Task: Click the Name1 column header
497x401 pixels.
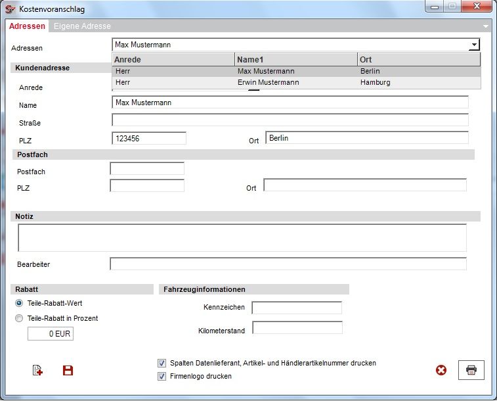Action: click(x=296, y=59)
